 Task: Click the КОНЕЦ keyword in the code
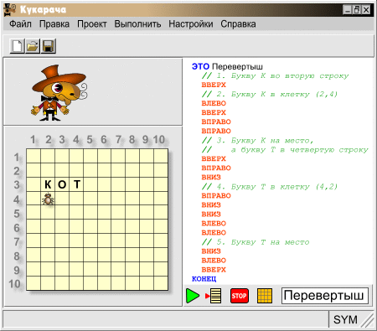tap(204, 279)
